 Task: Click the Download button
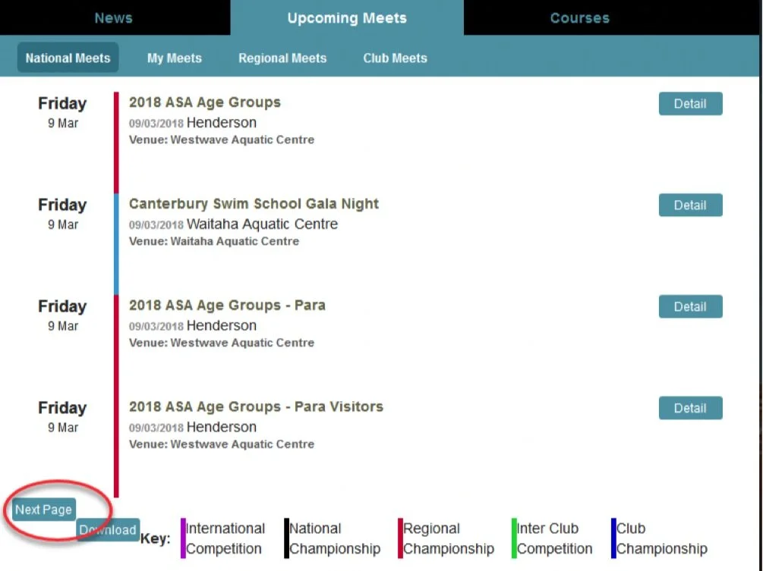pyautogui.click(x=108, y=530)
